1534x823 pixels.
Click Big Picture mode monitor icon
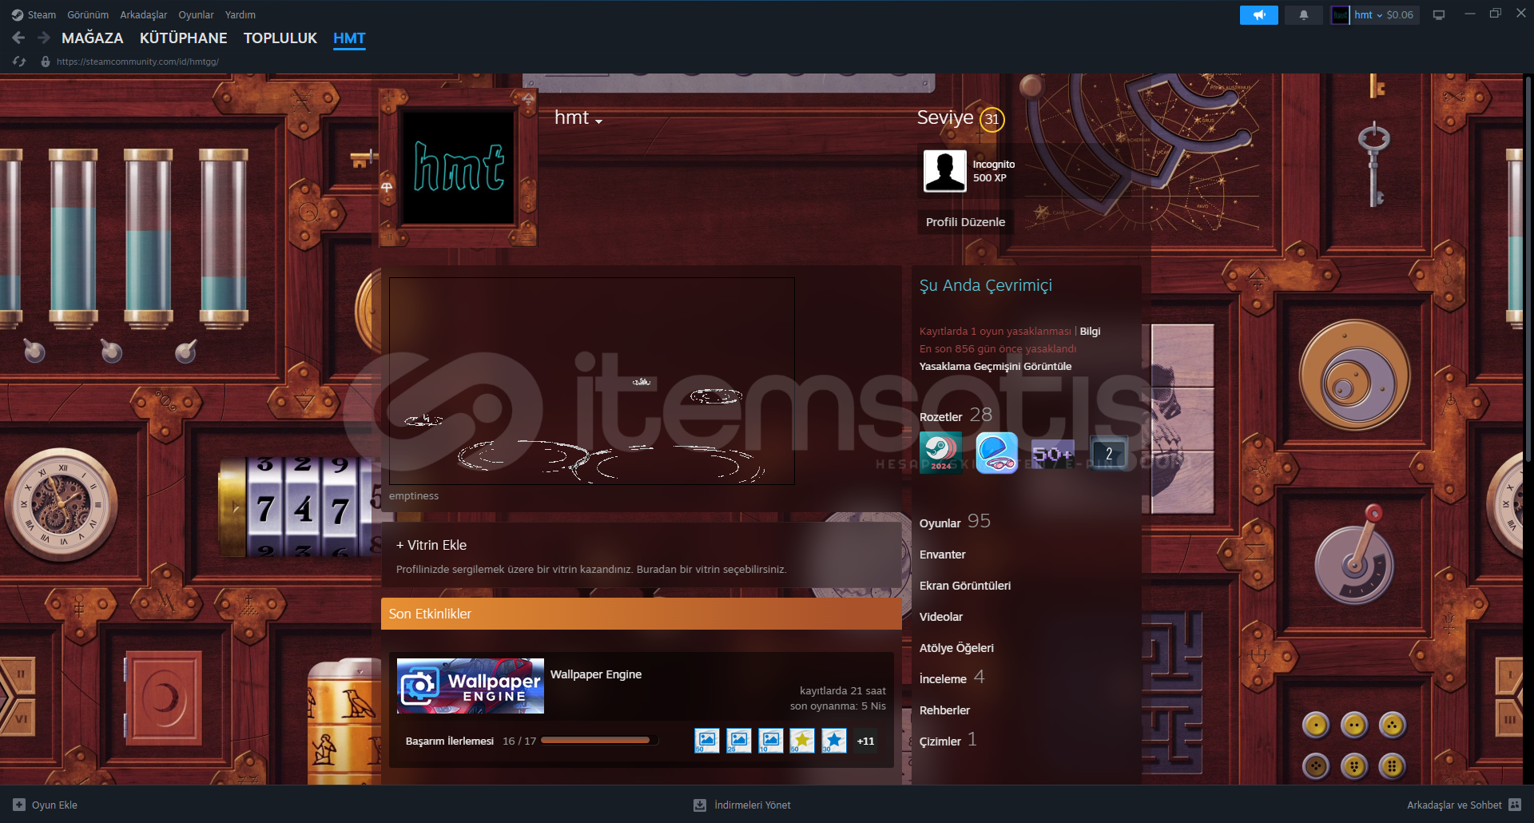(x=1439, y=15)
